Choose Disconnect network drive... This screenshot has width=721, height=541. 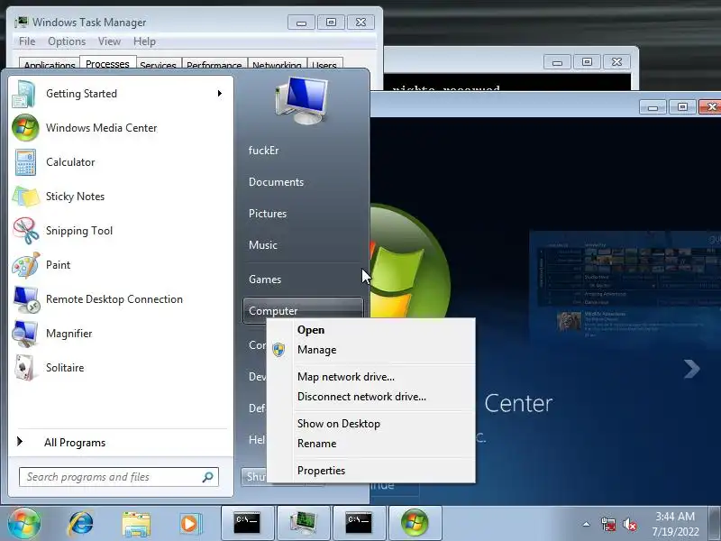point(370,397)
